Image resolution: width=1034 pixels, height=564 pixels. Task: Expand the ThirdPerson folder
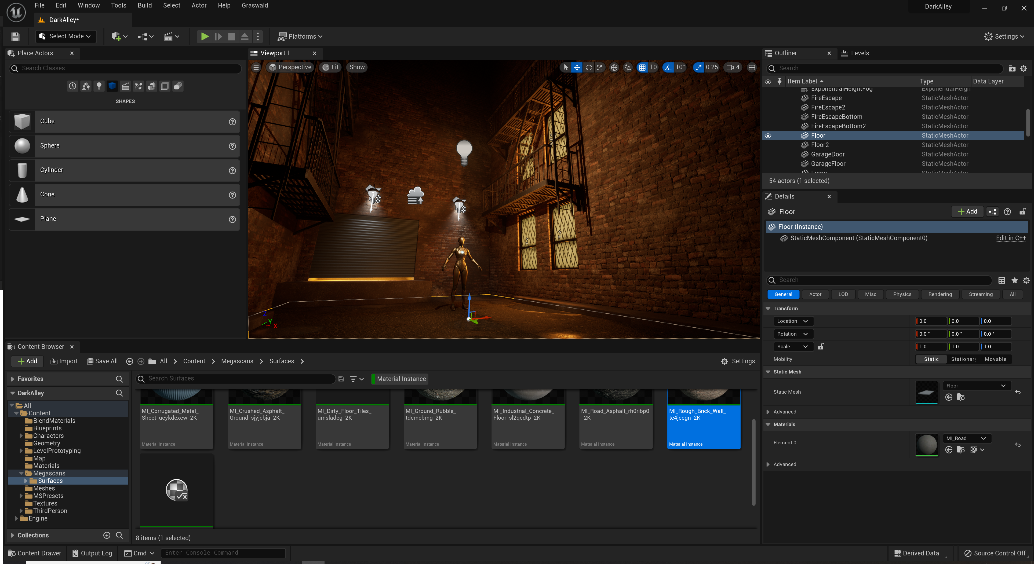coord(21,511)
